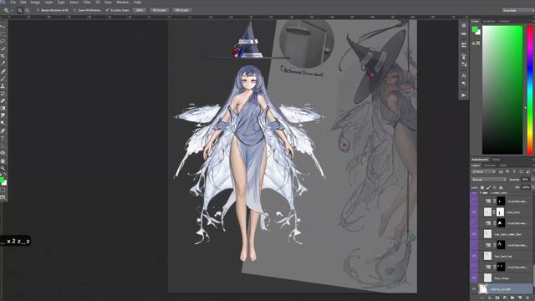Screen dimensions: 535x301
Task: Collapse the water_back layer group
Action: [x=481, y=193]
